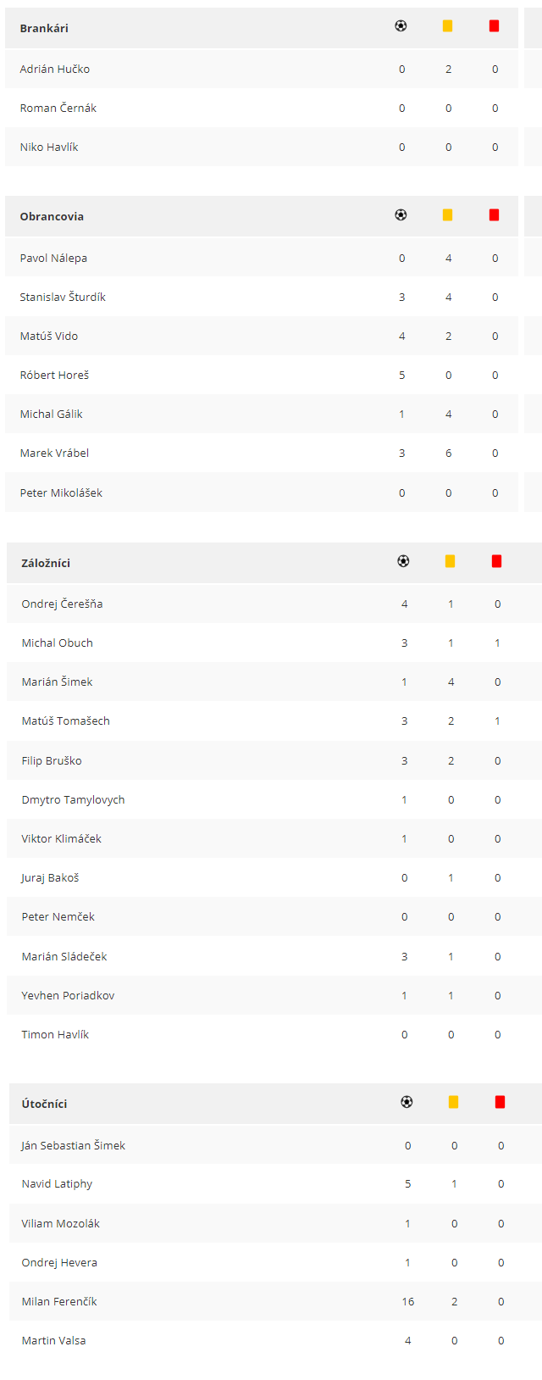Click the Útočníci section heading
Image resolution: width=542 pixels, height=1380 pixels.
coord(44,1104)
